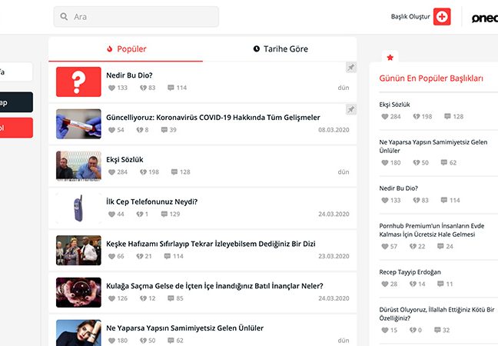Click the search magnifier icon
The image size is (498, 346).
[x=64, y=16]
